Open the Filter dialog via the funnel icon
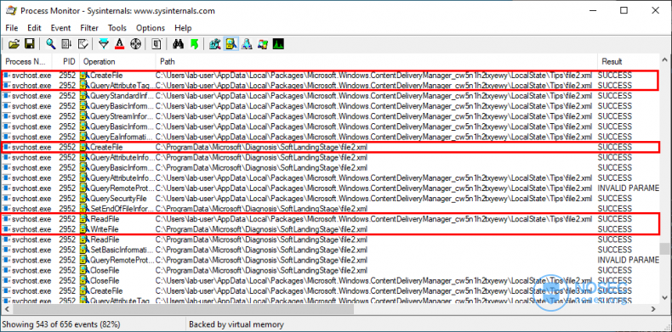672x332 pixels. click(x=103, y=43)
